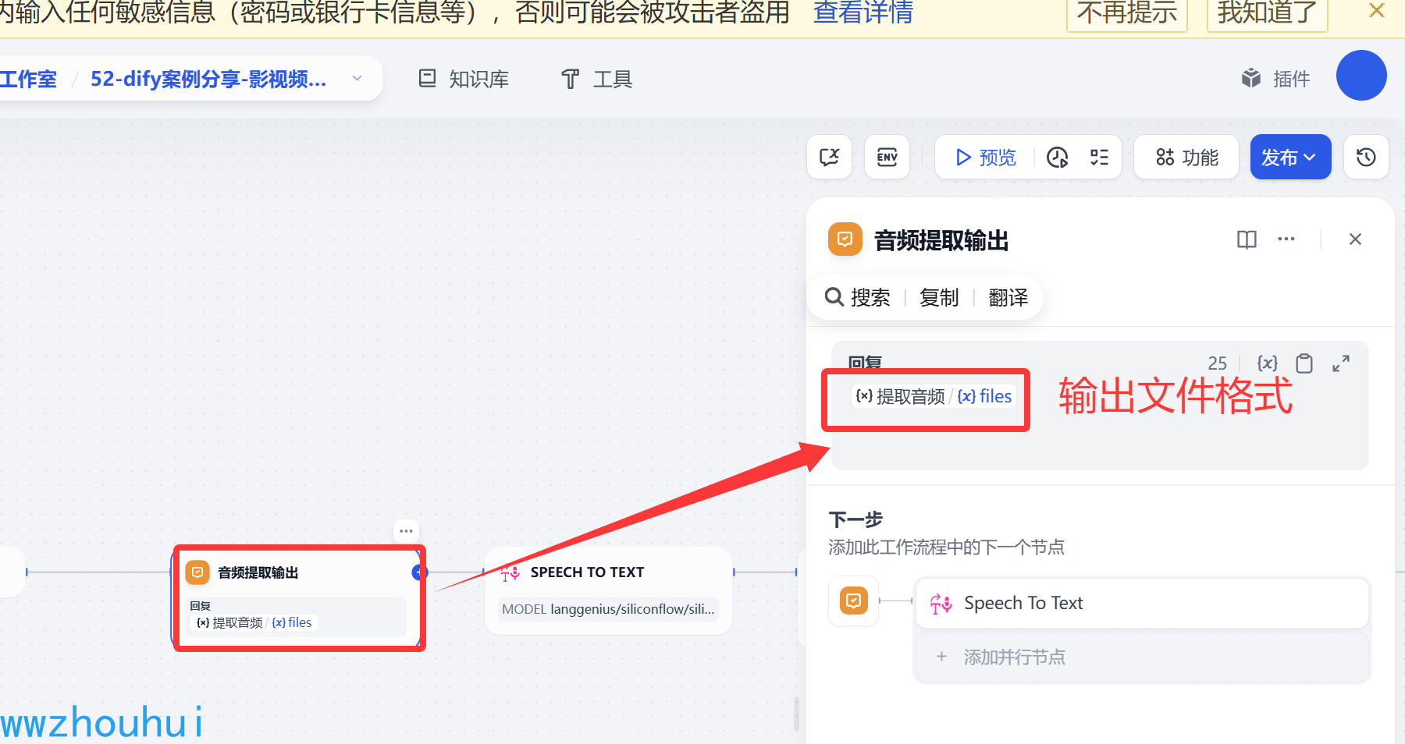Image resolution: width=1405 pixels, height=744 pixels.
Task: Open the conversation variables icon
Action: tap(829, 158)
